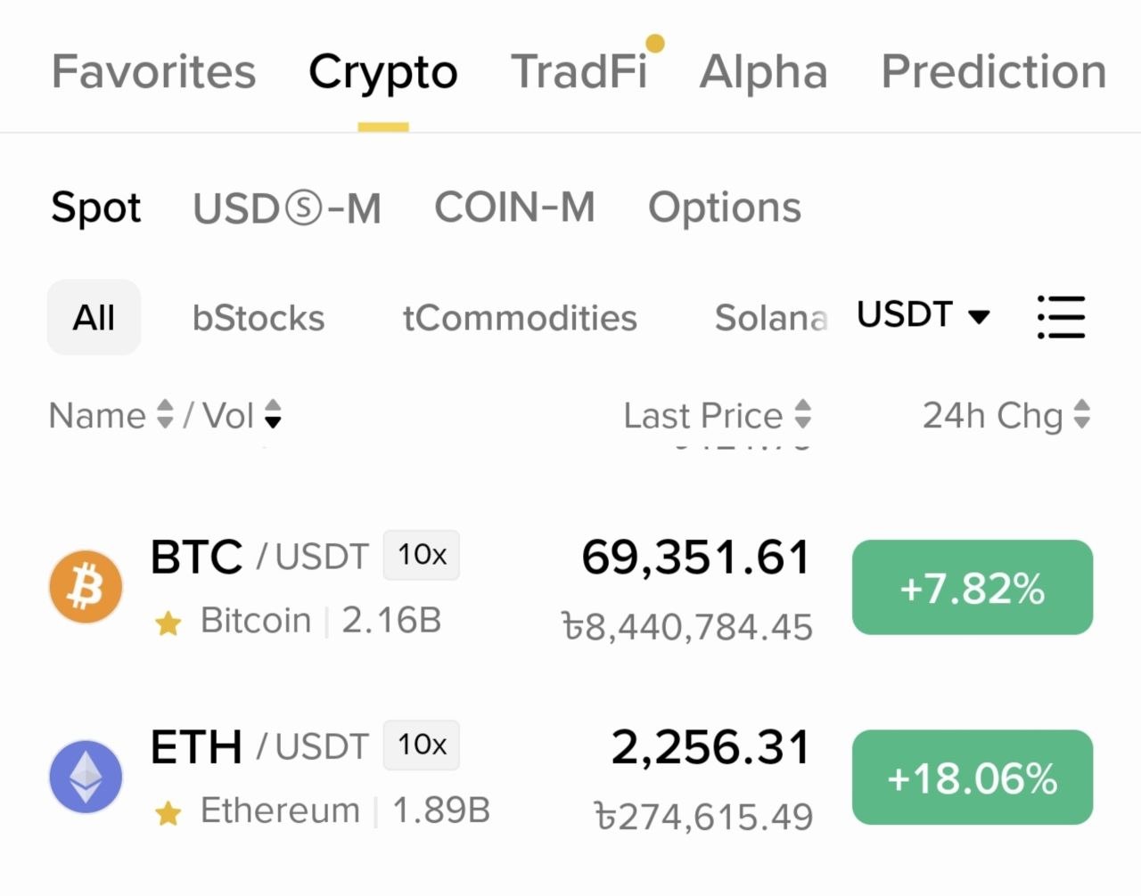Screen dimensions: 1141x896
Task: Sort the list by Vol arrows
Action: [x=273, y=414]
